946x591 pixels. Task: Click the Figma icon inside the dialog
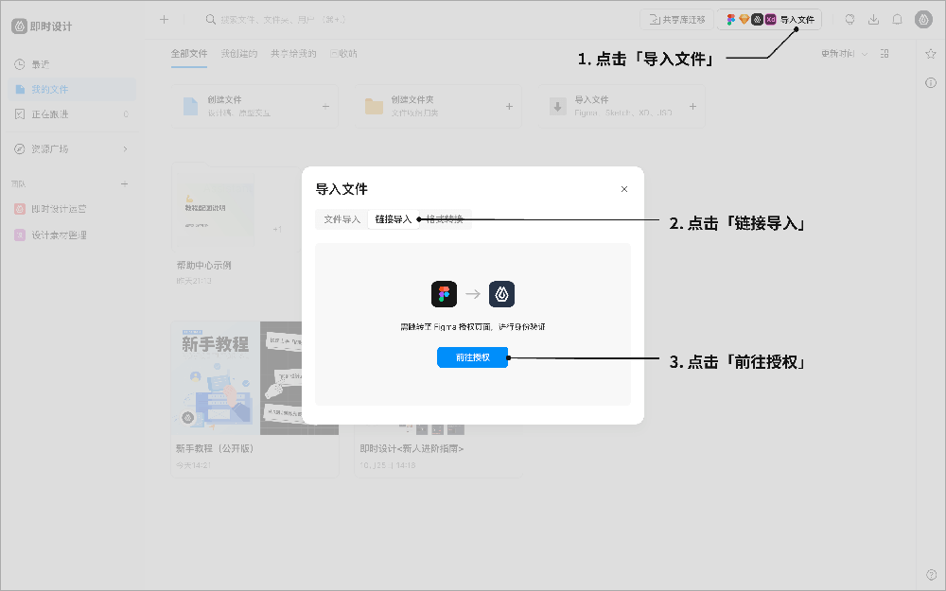445,294
